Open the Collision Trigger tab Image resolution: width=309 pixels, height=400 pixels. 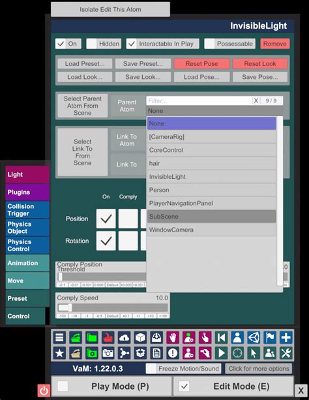(x=27, y=209)
